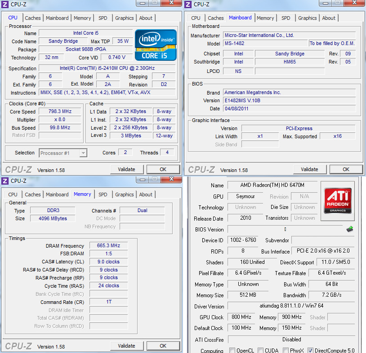Uncheck the DirectCompute 5.0 checkbox
The width and height of the screenshot is (366, 353).
310,350
